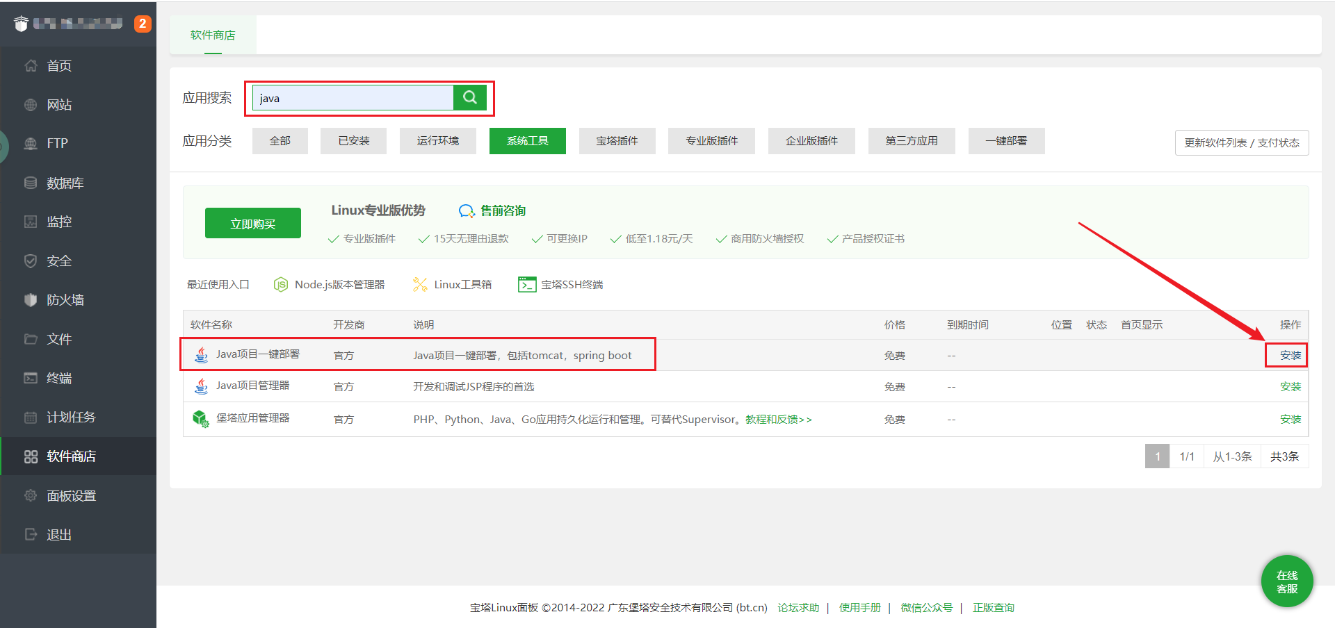Filter by 专业版插件 category
Screen dimensions: 1335x628
712,141
